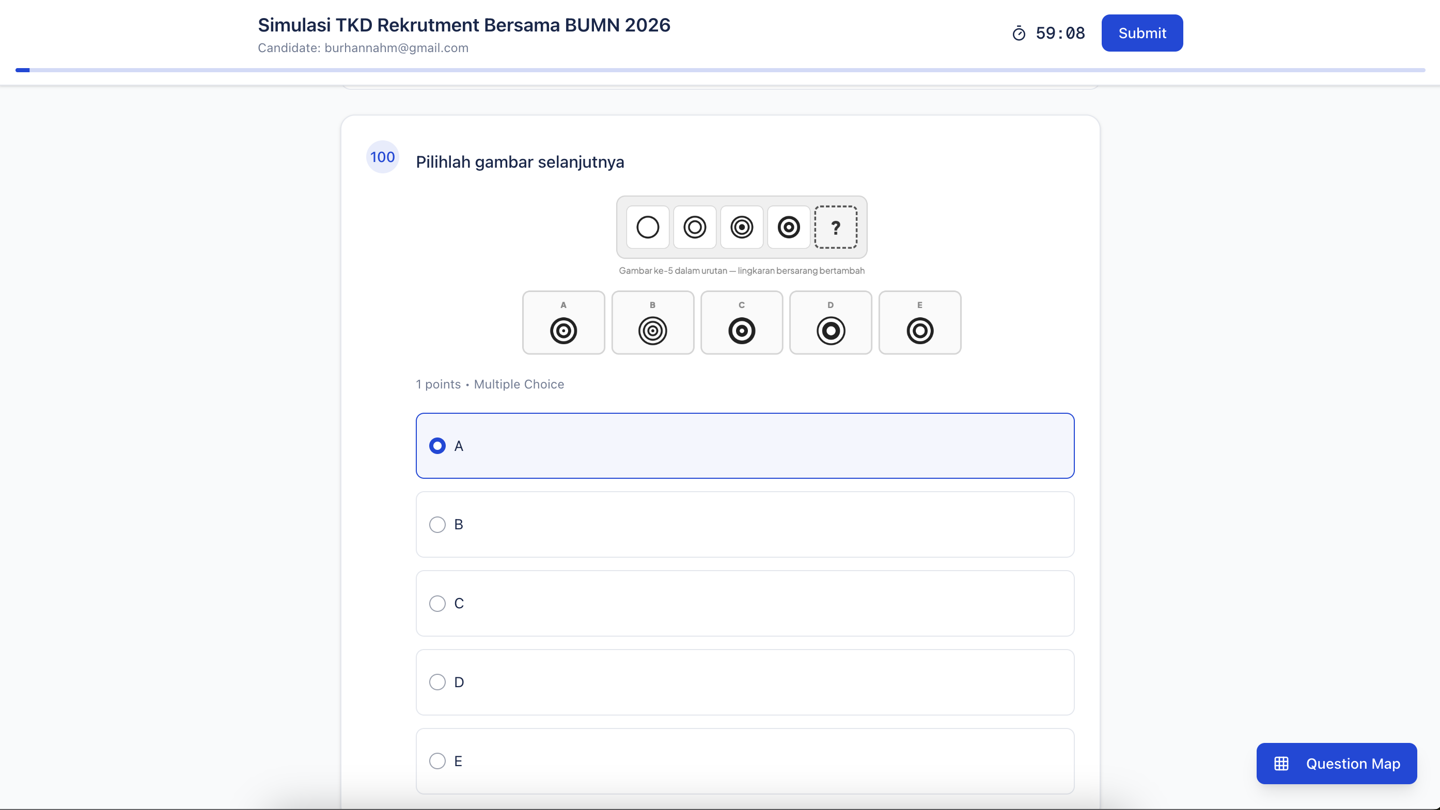
Task: Select radio option A
Action: coord(437,445)
